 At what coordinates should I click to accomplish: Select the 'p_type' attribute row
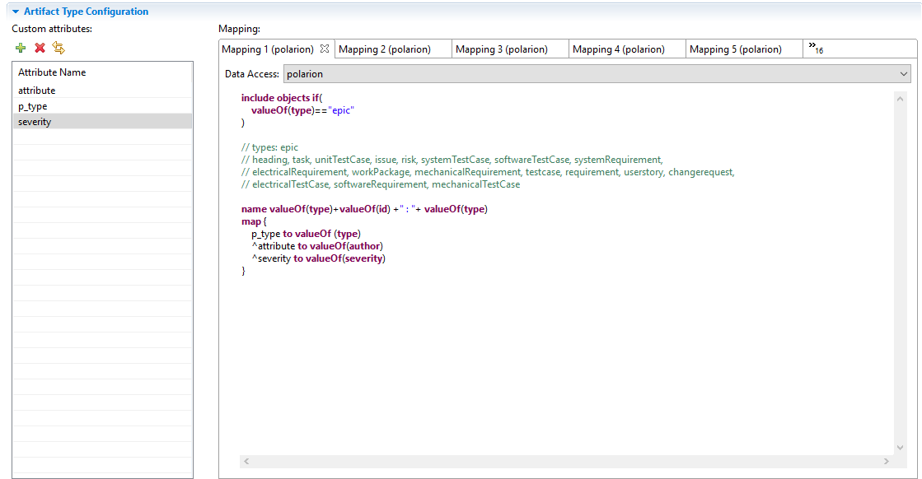pos(102,106)
